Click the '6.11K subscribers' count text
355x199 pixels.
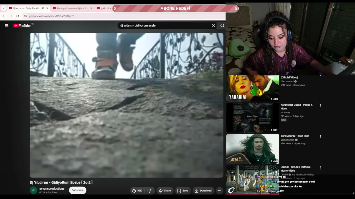[48, 192]
